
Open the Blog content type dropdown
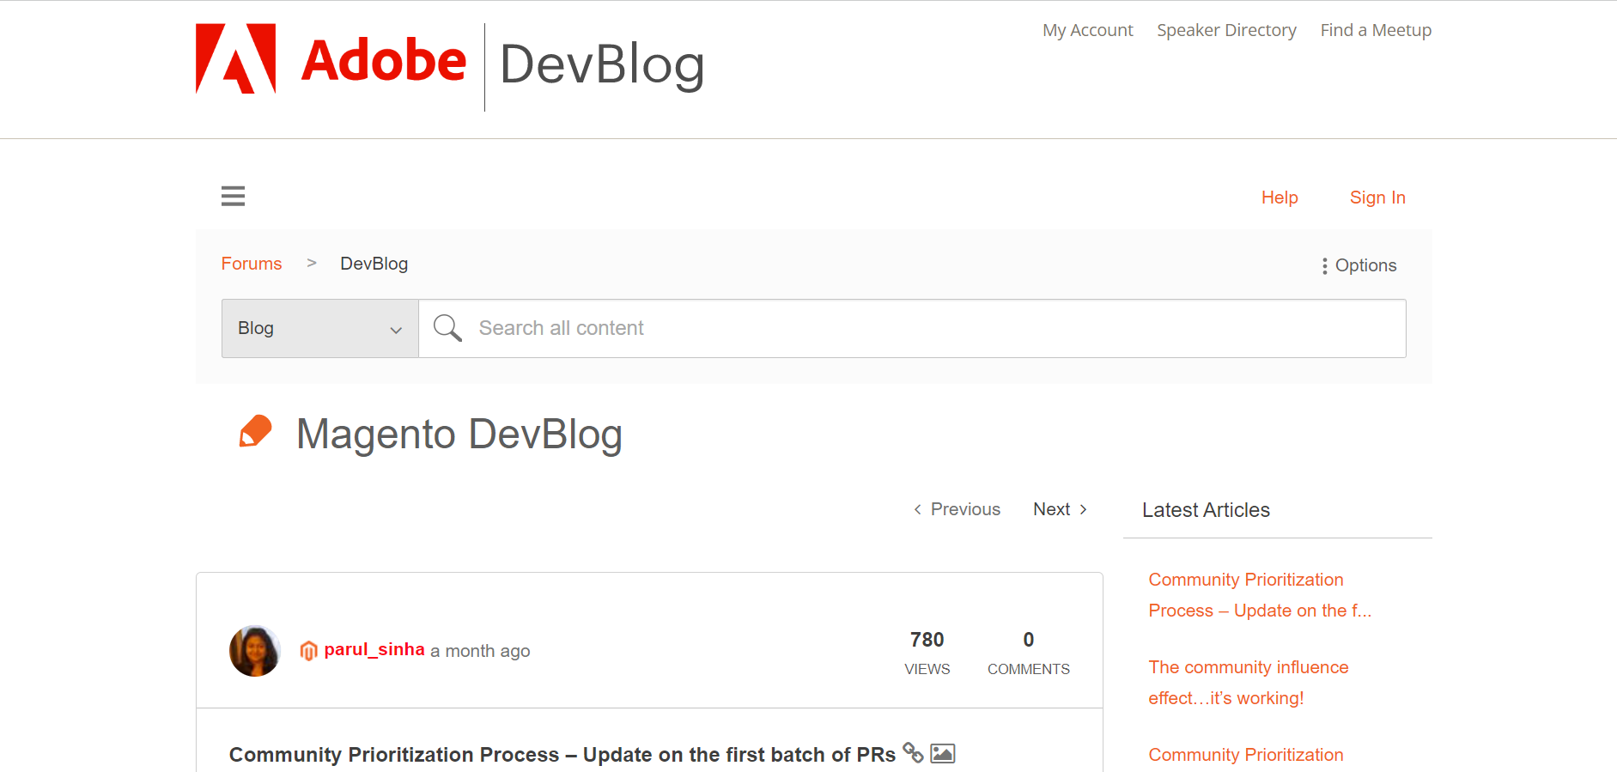[319, 328]
